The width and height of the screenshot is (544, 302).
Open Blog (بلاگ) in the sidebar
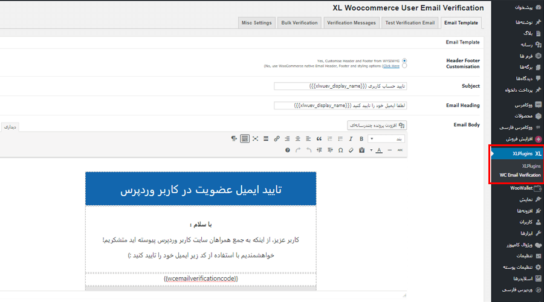(x=528, y=33)
